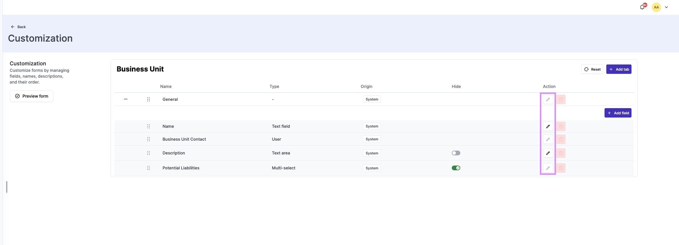Collapse the General section
Viewport: 679px width, 245px height.
[126, 99]
